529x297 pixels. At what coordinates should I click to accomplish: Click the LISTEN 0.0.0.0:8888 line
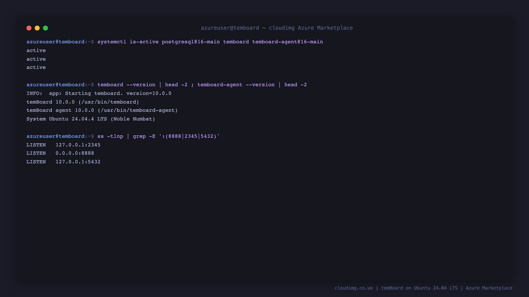[60, 153]
